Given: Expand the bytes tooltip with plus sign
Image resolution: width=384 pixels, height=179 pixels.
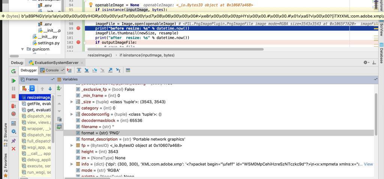Looking at the screenshot, I should pyautogui.click(x=3, y=16).
